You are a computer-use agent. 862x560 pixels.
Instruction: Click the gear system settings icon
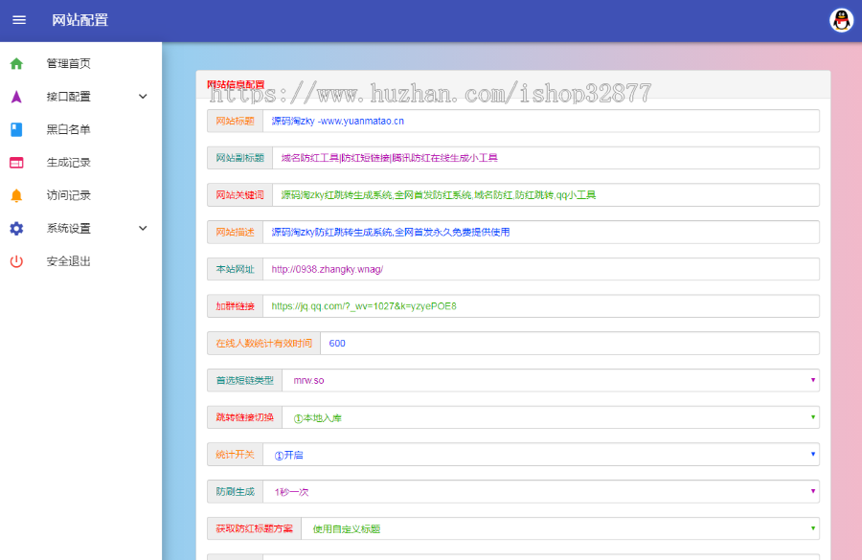click(16, 229)
